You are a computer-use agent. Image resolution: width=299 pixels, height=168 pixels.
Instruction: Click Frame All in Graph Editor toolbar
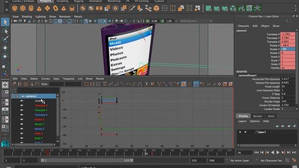click(x=86, y=84)
